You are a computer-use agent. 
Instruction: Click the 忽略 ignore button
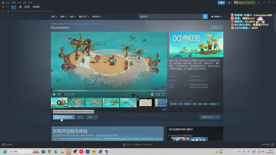coord(90,117)
